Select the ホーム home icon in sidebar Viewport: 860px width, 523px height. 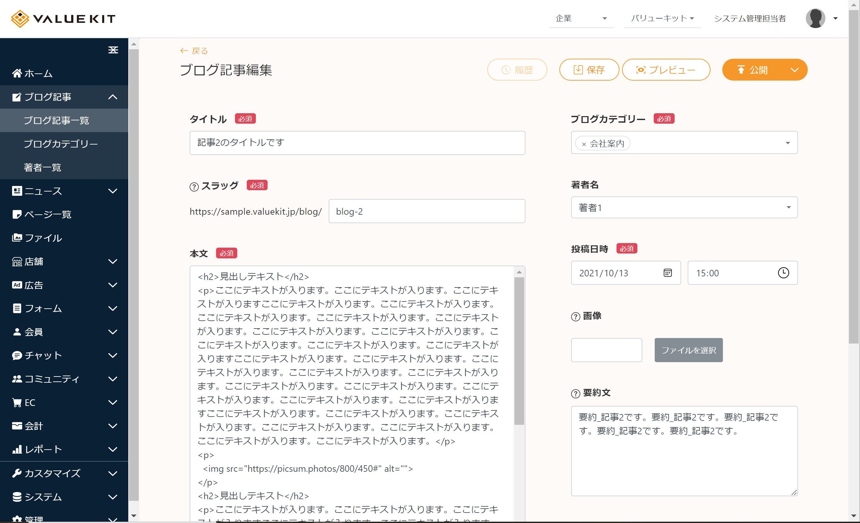[16, 73]
